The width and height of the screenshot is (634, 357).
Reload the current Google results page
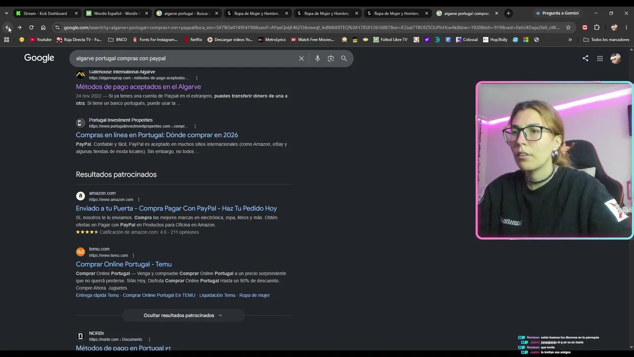pos(31,28)
